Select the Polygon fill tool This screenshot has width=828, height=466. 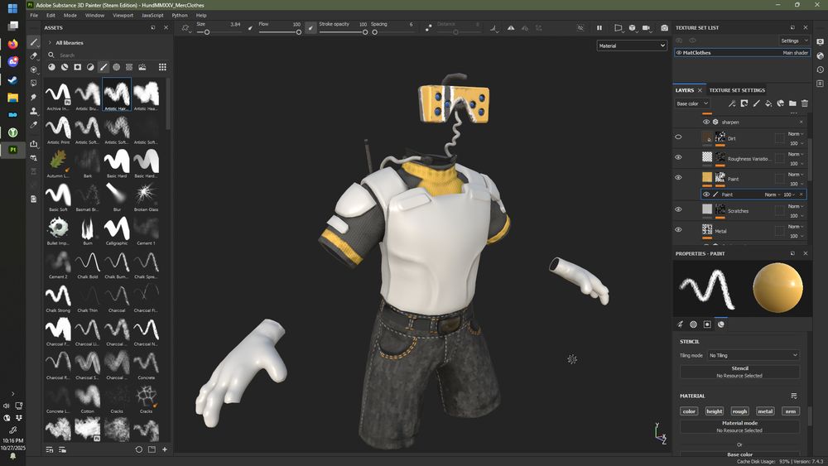[x=33, y=84]
